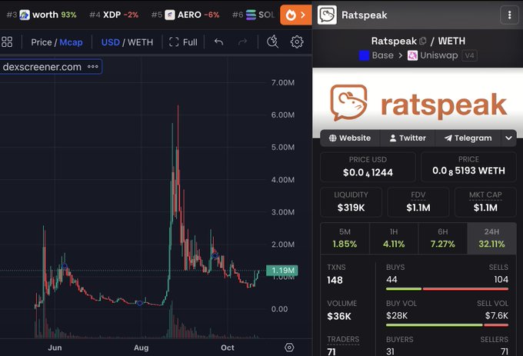Click the Aug label on the time axis

pos(141,348)
